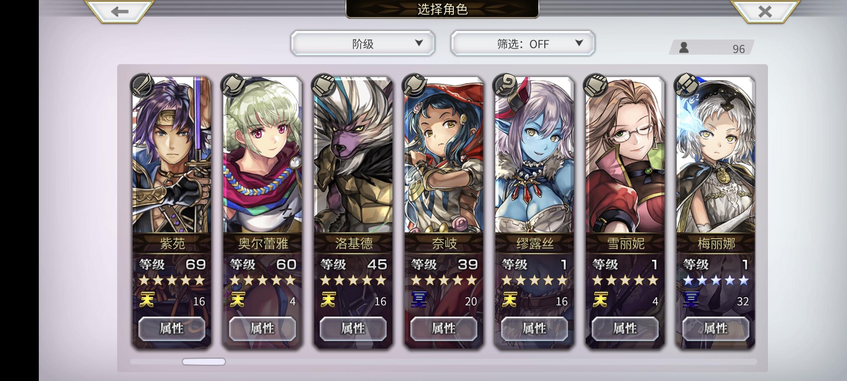
Task: Click the character count person icon
Action: 684,47
